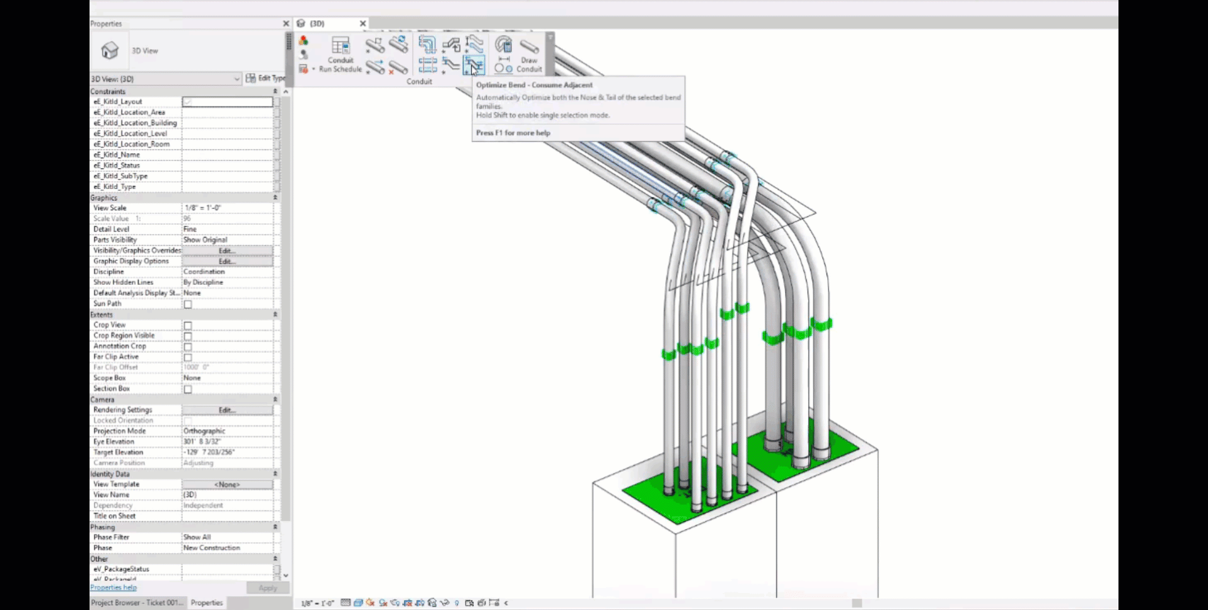1208x610 pixels.
Task: Enable the Sun Path checkbox
Action: click(188, 304)
